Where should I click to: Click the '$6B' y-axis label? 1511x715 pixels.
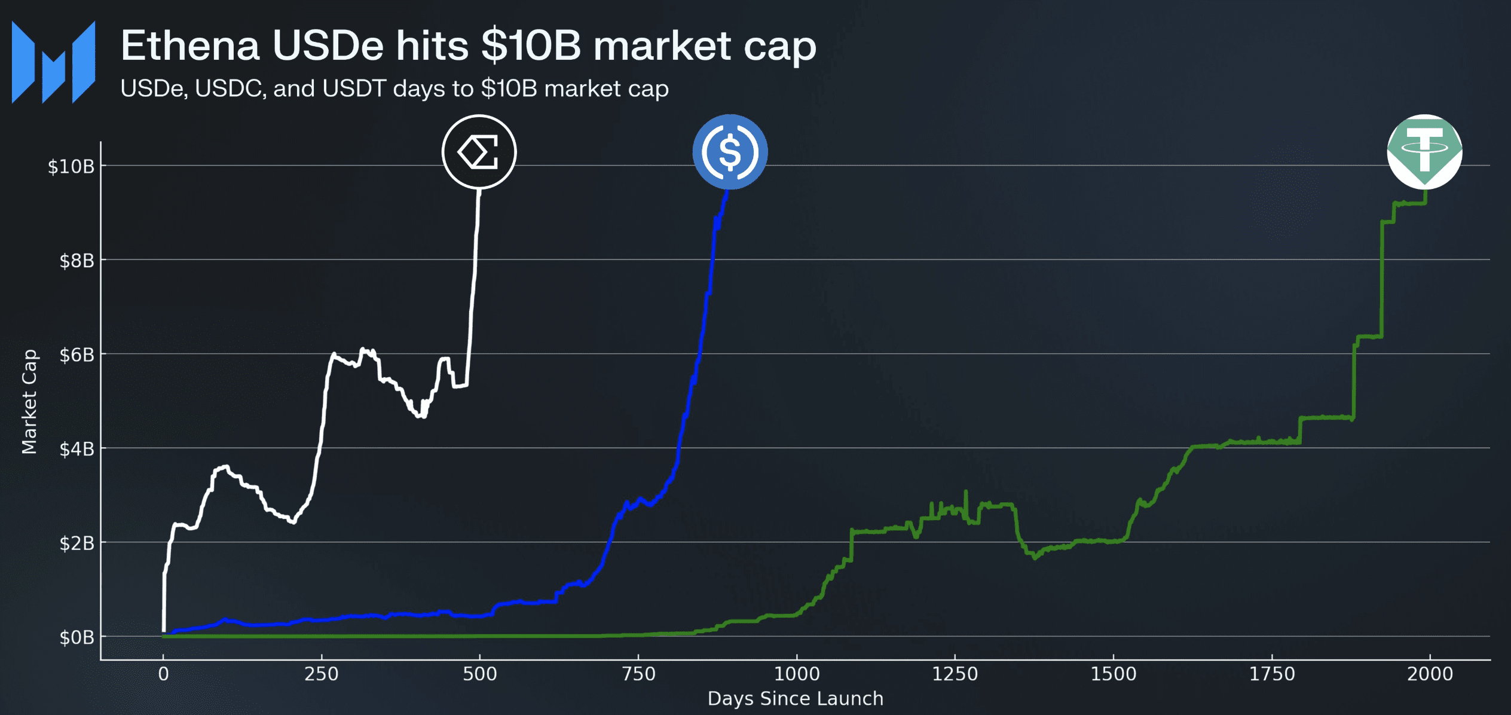pos(77,355)
